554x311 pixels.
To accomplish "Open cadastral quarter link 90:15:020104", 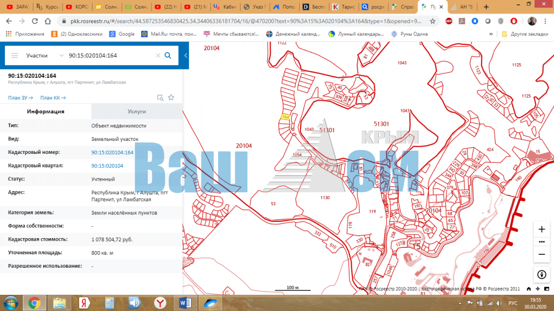I will [x=107, y=166].
